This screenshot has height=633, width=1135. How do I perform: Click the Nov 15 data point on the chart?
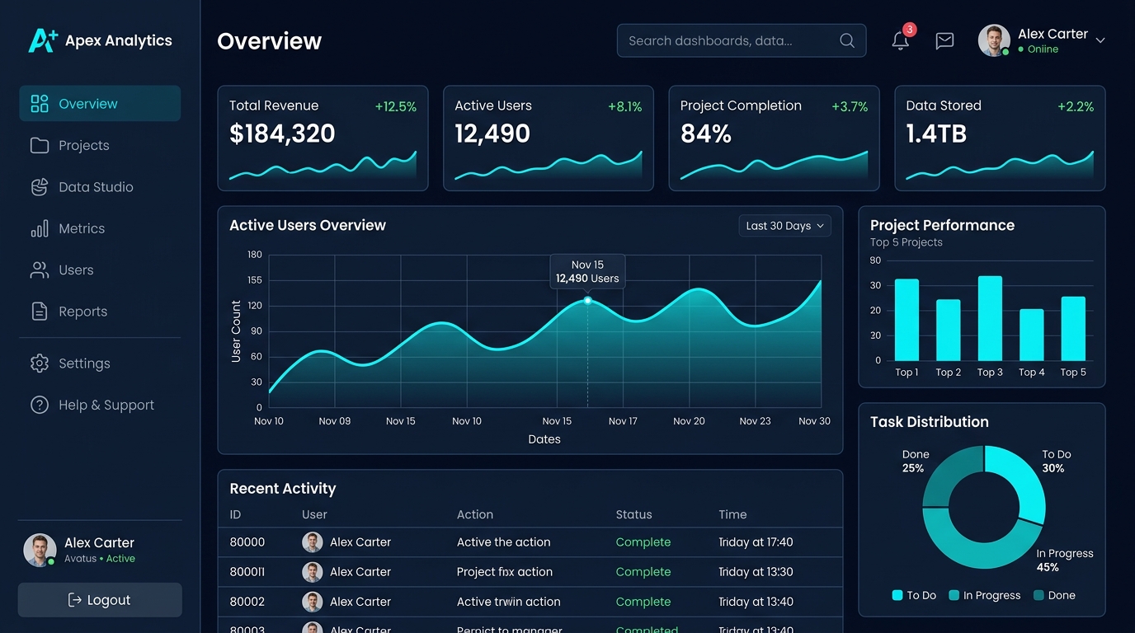[x=588, y=301]
